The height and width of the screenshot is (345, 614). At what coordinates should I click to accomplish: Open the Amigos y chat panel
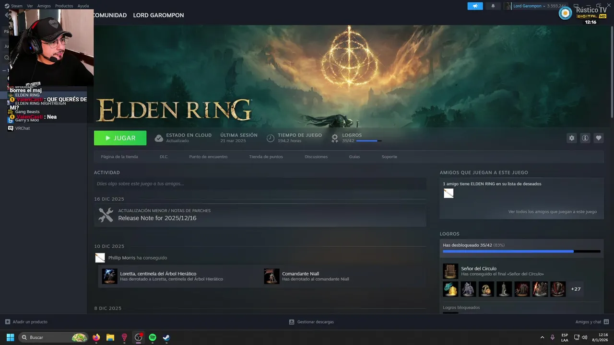[592, 322]
